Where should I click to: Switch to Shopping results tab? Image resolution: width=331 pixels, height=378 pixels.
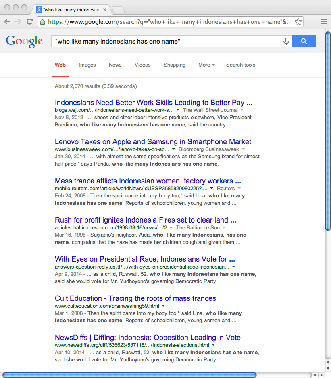pyautogui.click(x=175, y=65)
